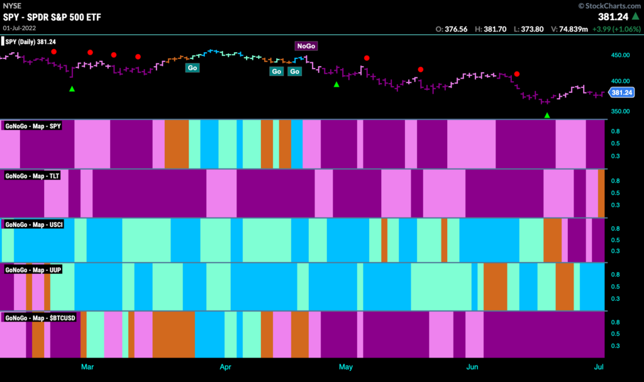Click the SPY (Daily) 381.24 legend label

30,41
